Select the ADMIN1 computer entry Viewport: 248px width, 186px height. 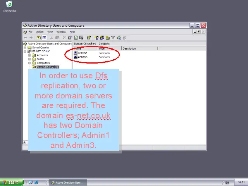[83, 53]
